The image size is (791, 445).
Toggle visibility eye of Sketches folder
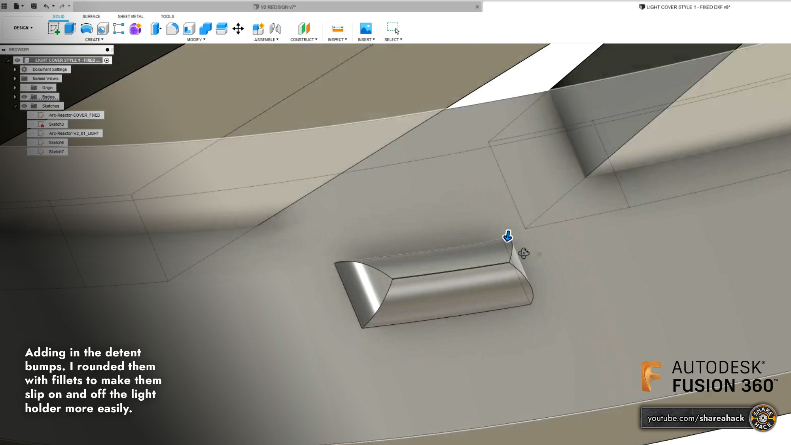pyautogui.click(x=25, y=106)
